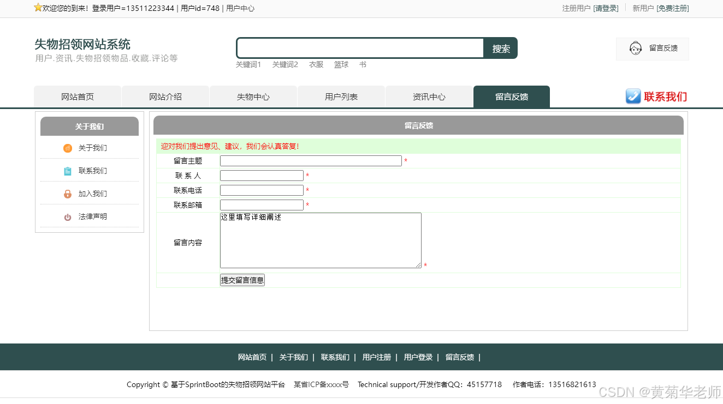This screenshot has height=404, width=723.
Task: Click the 关键词2 suggested keyword
Action: coord(285,64)
